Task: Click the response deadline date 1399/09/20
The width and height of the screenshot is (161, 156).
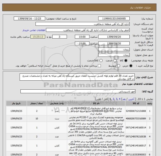Action: click(x=114, y=37)
